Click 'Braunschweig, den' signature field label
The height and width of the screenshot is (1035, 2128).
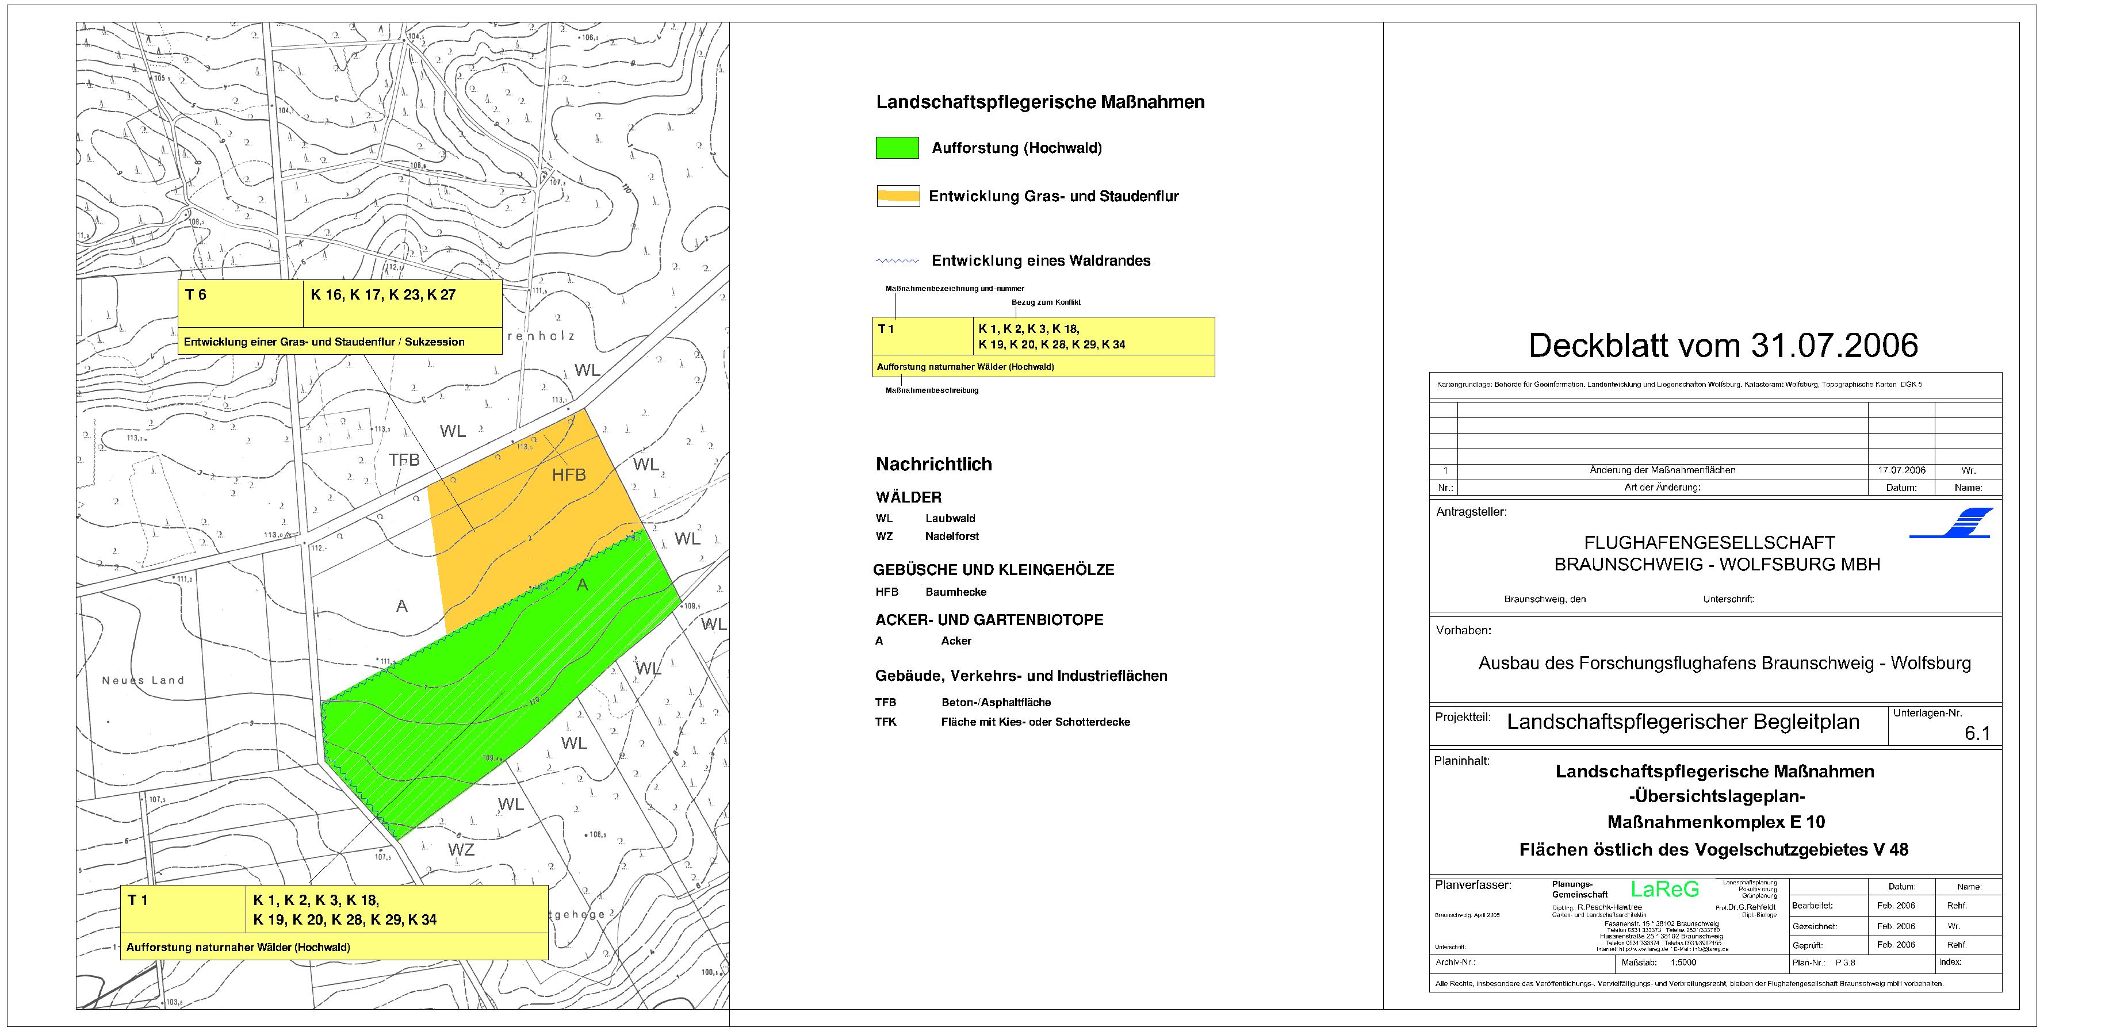tap(1545, 600)
